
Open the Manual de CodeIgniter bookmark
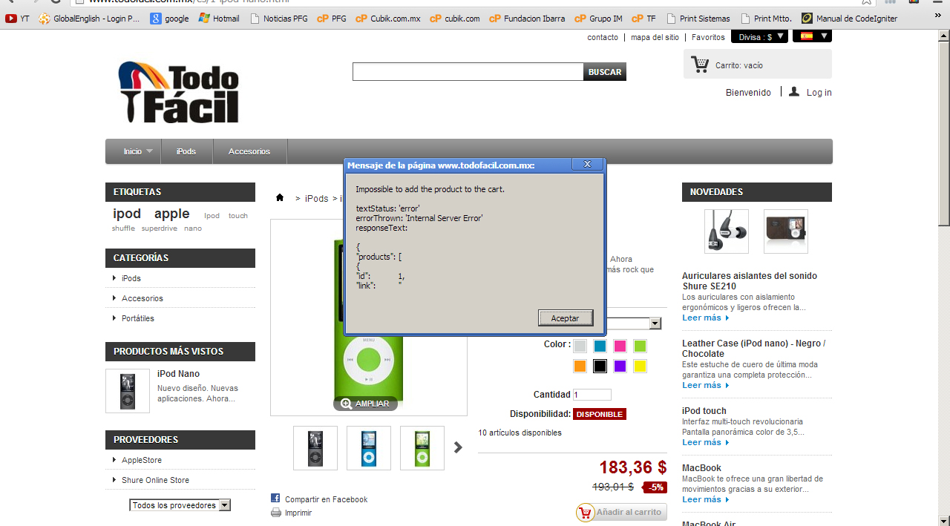pos(849,19)
